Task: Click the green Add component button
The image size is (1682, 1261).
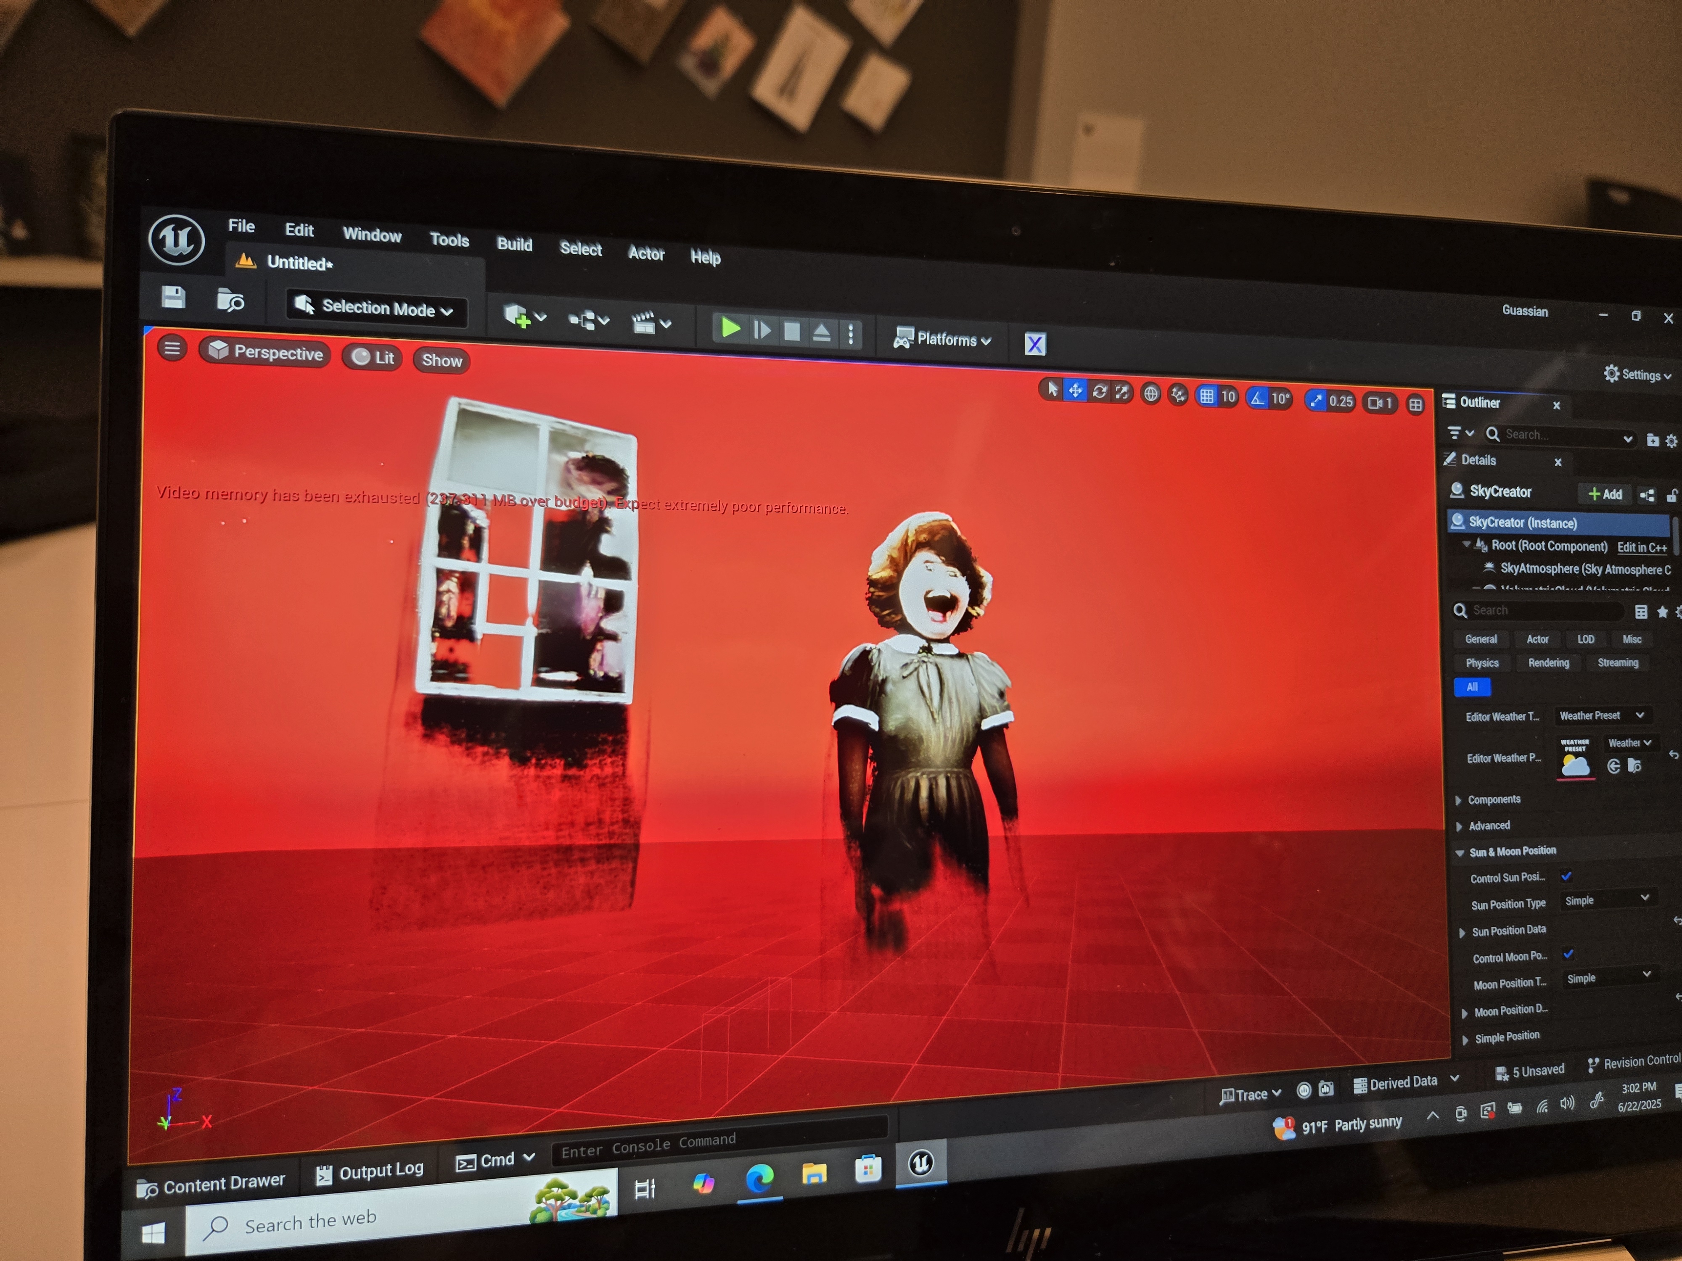Action: tap(1605, 494)
